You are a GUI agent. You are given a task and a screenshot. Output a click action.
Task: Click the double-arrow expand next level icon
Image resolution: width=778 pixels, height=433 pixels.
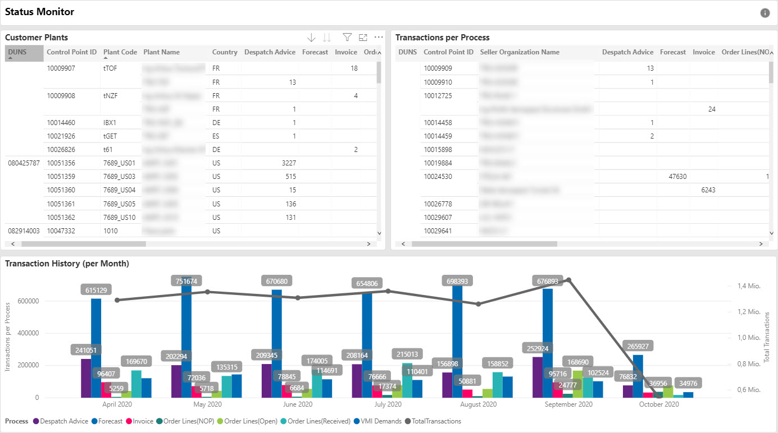click(327, 38)
